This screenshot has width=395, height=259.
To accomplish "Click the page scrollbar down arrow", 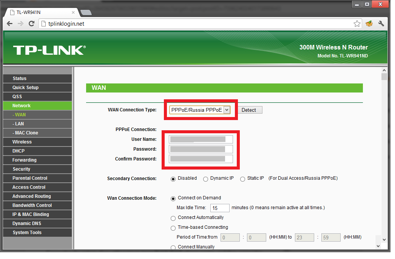I will pos(384,240).
